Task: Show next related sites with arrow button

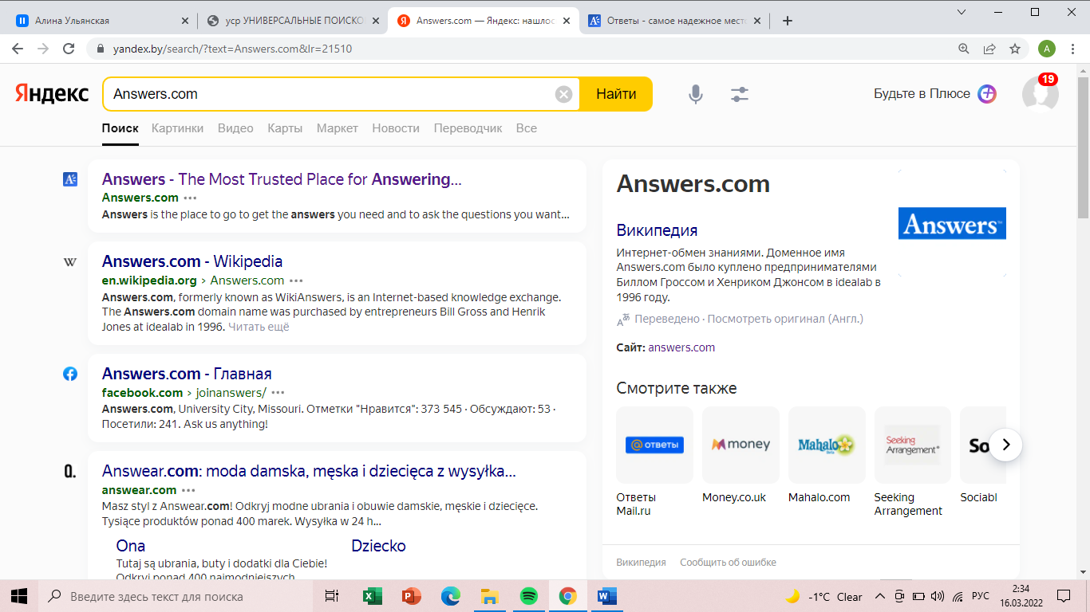Action: pyautogui.click(x=1006, y=445)
